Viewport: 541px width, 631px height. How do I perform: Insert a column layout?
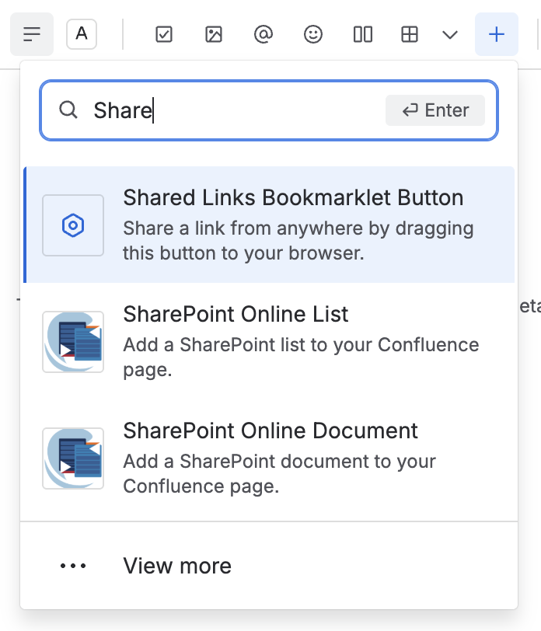click(x=363, y=34)
